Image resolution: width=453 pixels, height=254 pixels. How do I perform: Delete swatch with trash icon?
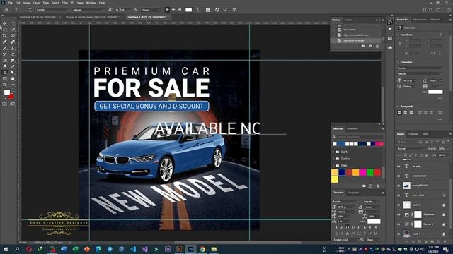click(x=377, y=186)
